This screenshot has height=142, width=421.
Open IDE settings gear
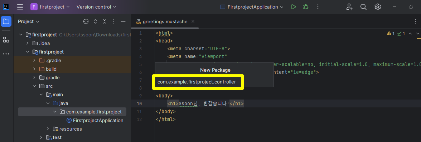377,7
